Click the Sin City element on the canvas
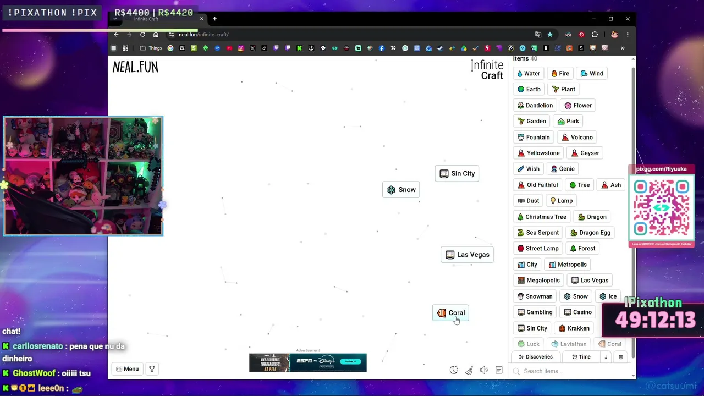This screenshot has height=396, width=704. (x=457, y=174)
